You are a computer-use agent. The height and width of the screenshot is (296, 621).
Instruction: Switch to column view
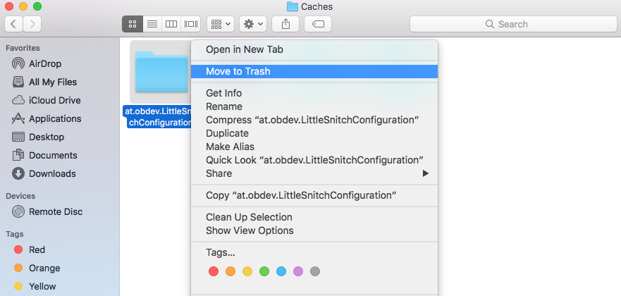(171, 24)
